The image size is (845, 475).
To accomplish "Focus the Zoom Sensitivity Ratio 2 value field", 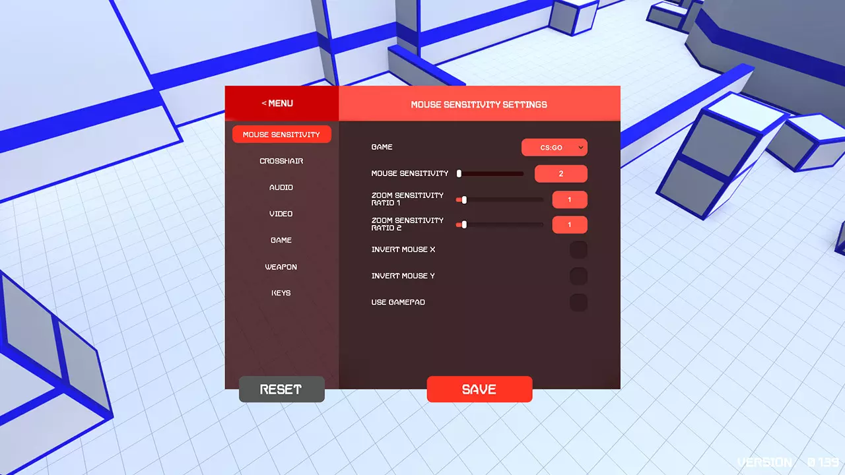I will (x=570, y=224).
